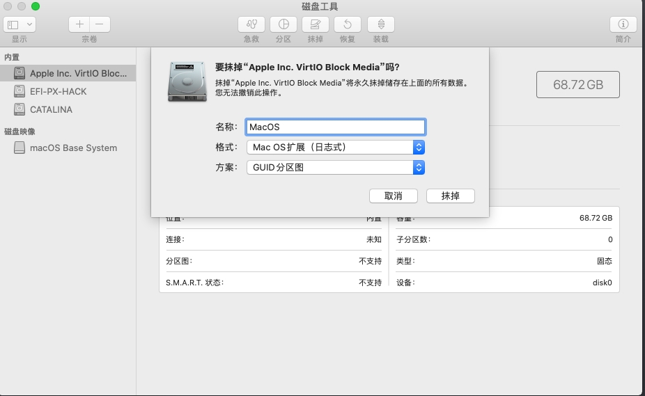This screenshot has height=396, width=645.
Task: Open the view options dropdown chevron
Action: point(30,24)
